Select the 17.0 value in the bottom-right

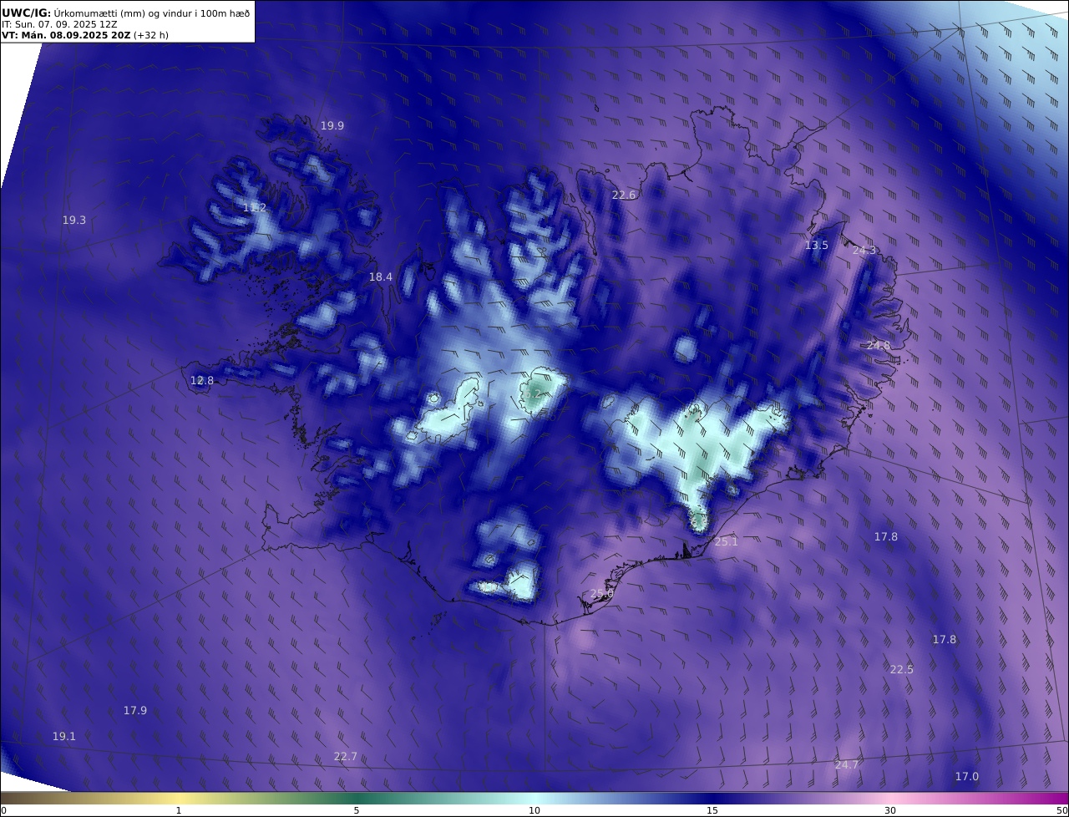coord(967,776)
